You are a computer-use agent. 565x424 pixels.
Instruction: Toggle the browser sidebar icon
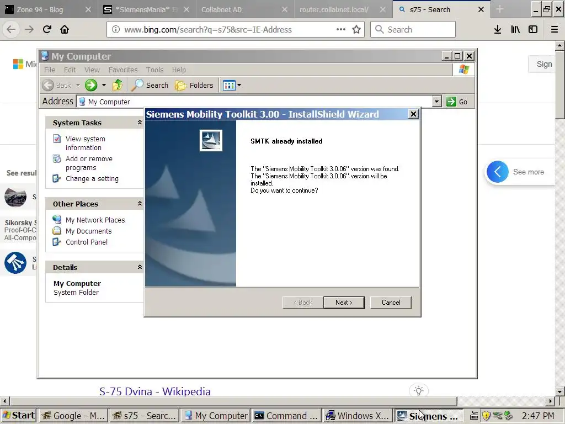pos(533,29)
